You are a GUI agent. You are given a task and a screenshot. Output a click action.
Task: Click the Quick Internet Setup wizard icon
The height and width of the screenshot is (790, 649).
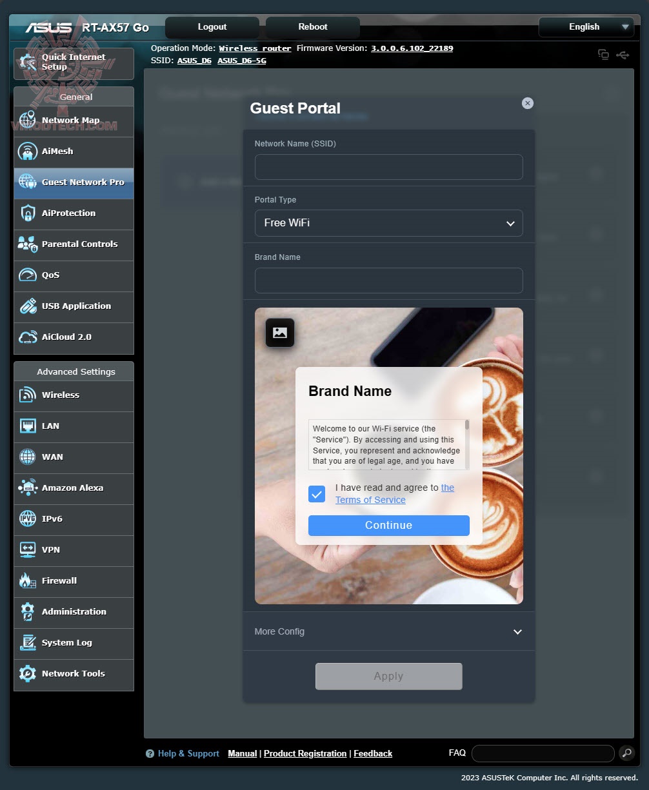click(28, 63)
